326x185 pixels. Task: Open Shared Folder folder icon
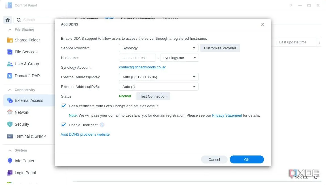coord(10,40)
